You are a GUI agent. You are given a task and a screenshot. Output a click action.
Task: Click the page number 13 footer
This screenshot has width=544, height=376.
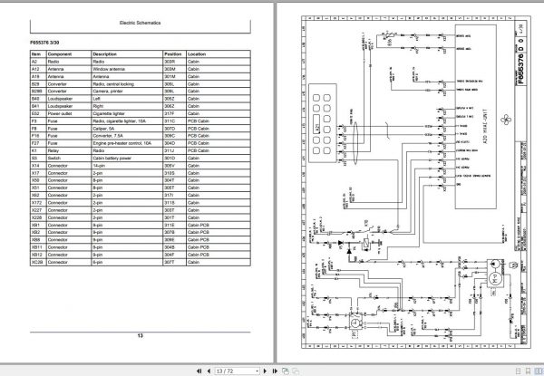point(141,335)
